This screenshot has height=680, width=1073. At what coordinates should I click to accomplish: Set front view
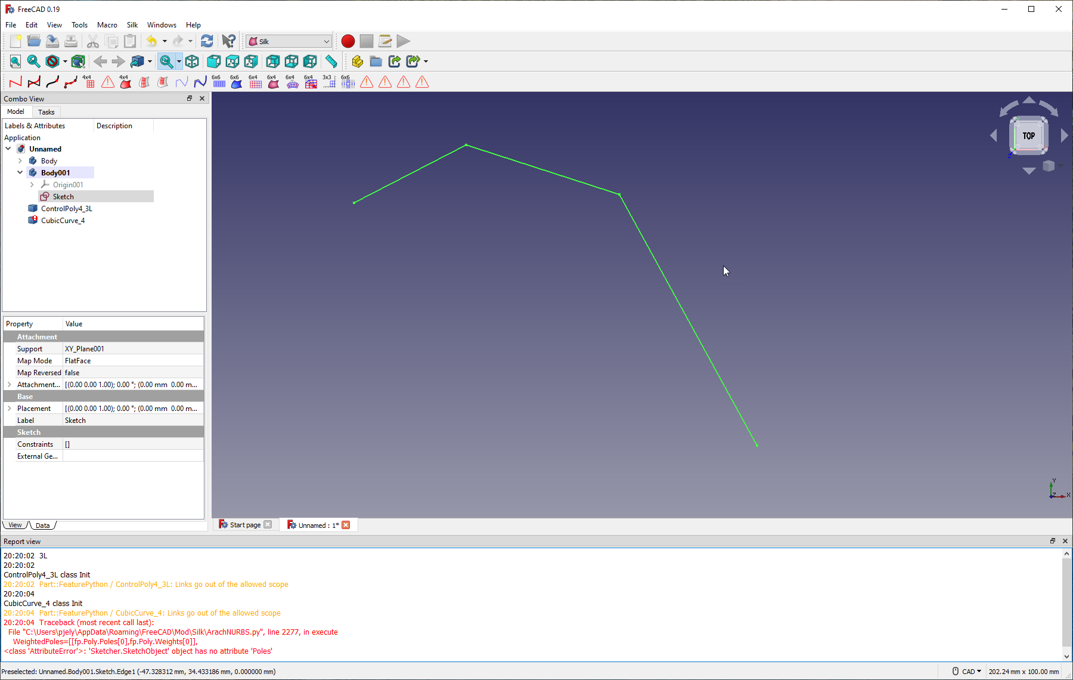pos(213,61)
